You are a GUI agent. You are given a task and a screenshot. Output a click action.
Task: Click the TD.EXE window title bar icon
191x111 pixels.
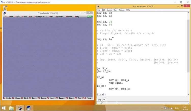(x=5, y=13)
